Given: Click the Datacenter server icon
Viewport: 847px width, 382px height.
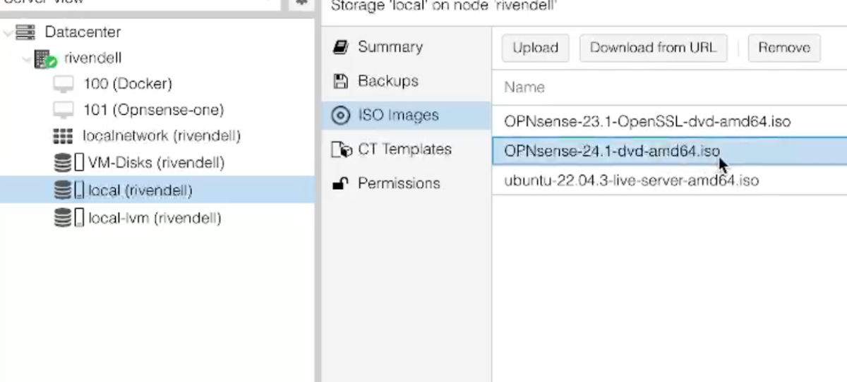Looking at the screenshot, I should coord(25,32).
